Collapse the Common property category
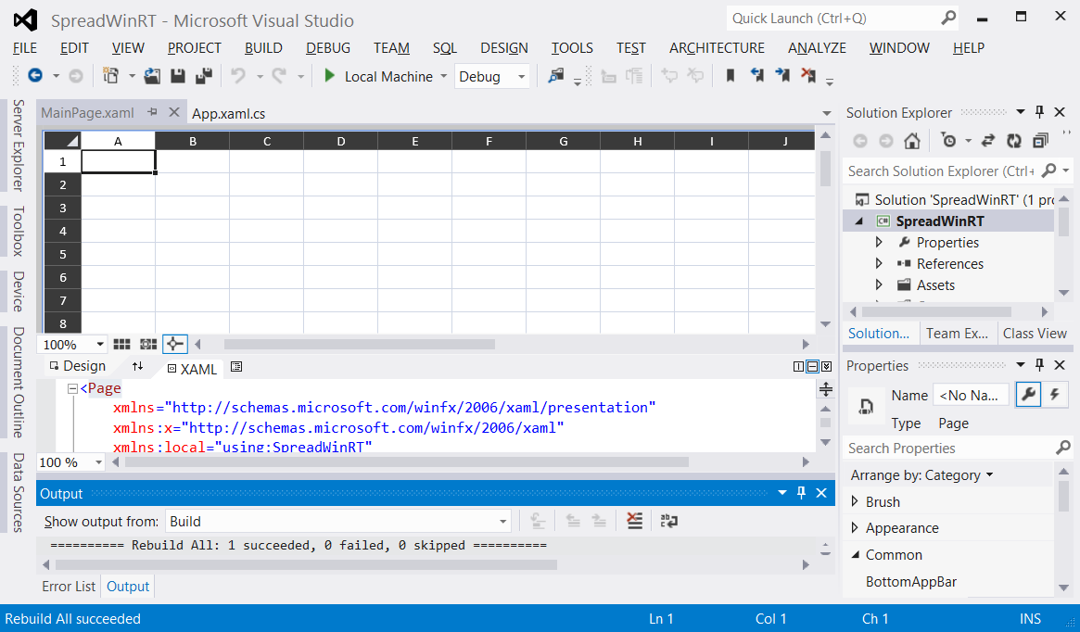 pyautogui.click(x=856, y=555)
